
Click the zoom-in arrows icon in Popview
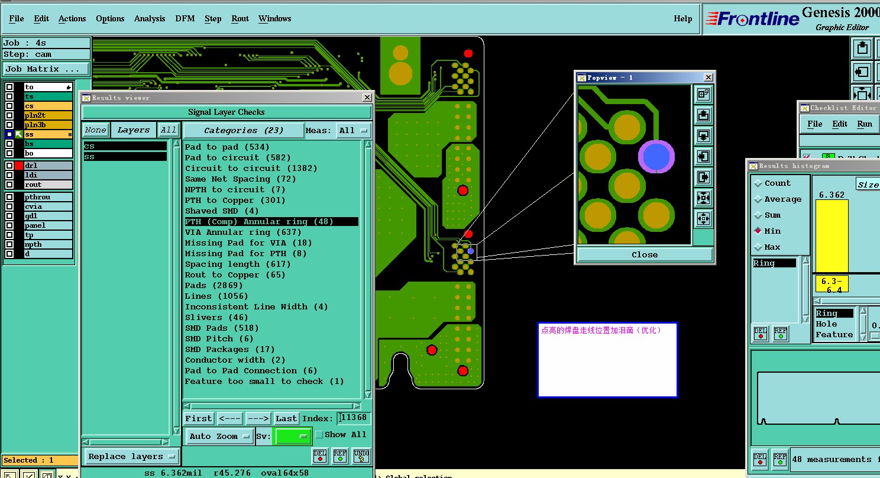tap(703, 198)
